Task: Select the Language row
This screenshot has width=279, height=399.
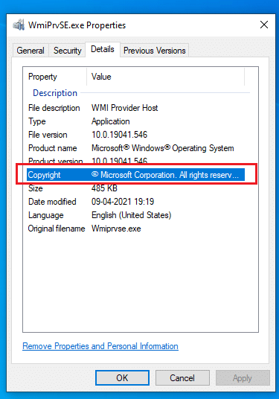Action: coord(136,215)
